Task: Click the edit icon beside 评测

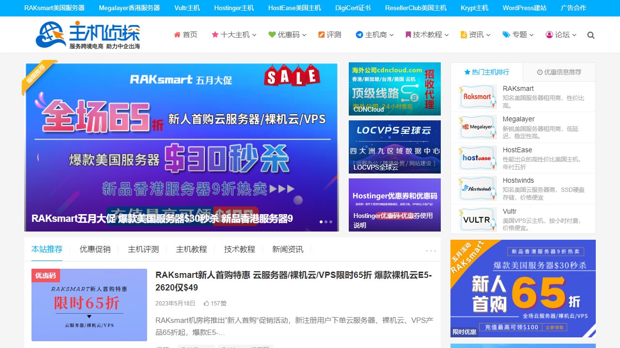Action: (x=322, y=35)
